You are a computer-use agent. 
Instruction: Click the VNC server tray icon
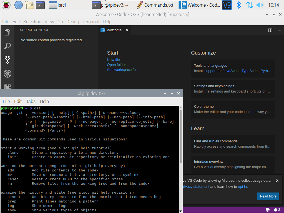[x=227, y=5]
